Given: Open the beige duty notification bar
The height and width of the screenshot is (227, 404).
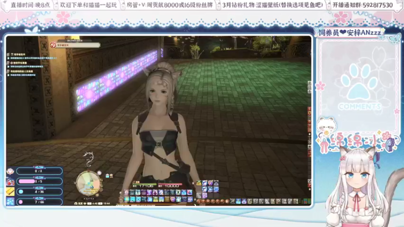Looking at the screenshot, I should coord(78,45).
